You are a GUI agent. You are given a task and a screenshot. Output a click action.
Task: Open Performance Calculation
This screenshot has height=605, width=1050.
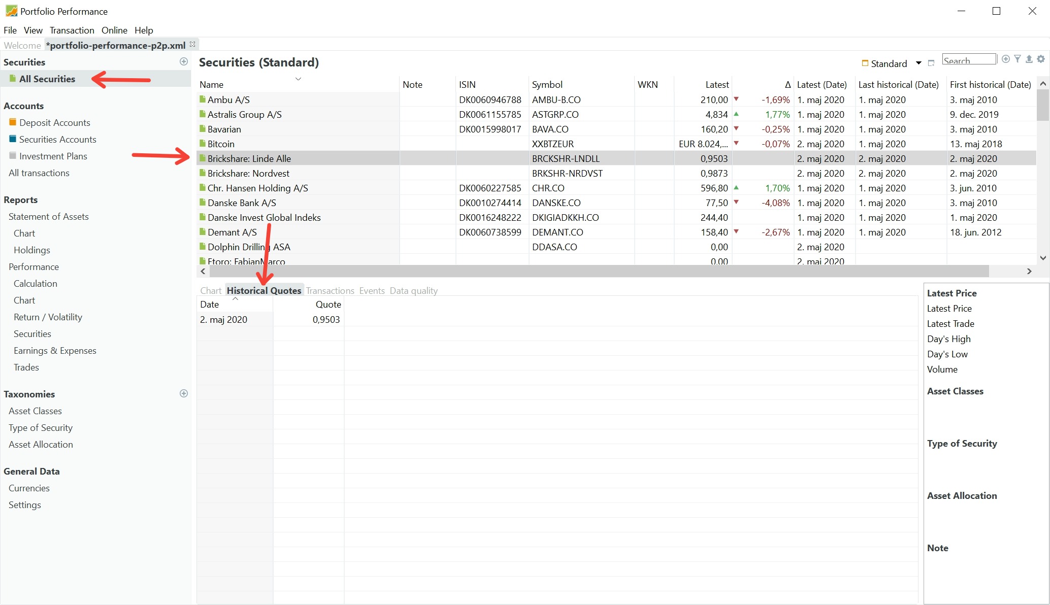tap(36, 283)
